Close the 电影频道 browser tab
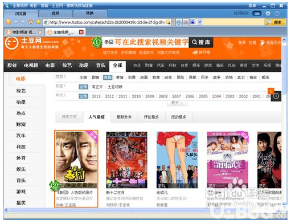The height and width of the screenshot is (224, 295). point(40,32)
